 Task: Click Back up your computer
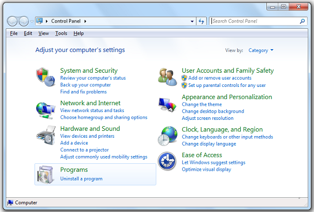85,85
